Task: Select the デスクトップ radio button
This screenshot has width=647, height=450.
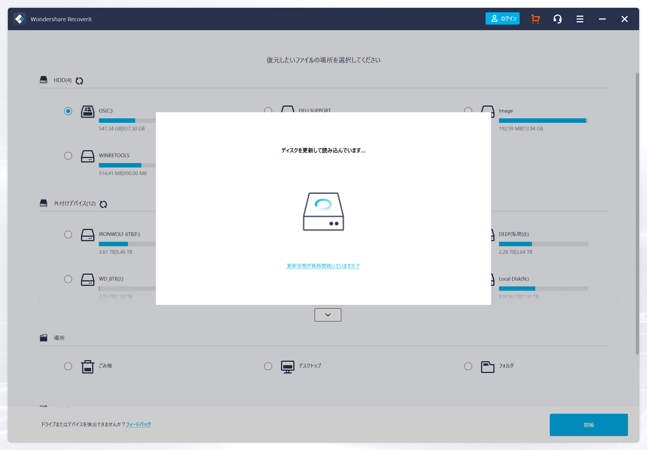Action: [268, 366]
